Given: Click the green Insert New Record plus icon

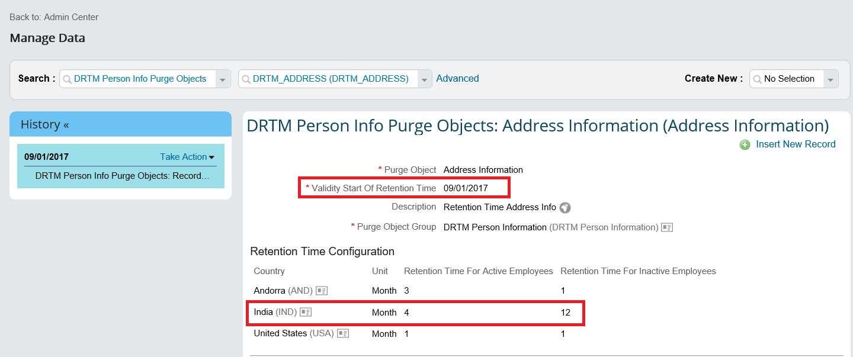Looking at the screenshot, I should click(745, 144).
